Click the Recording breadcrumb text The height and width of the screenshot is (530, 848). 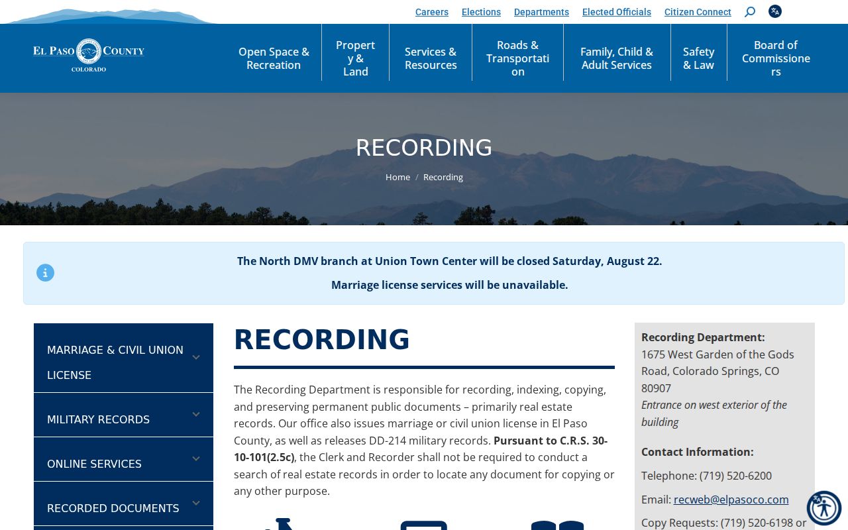pos(443,177)
